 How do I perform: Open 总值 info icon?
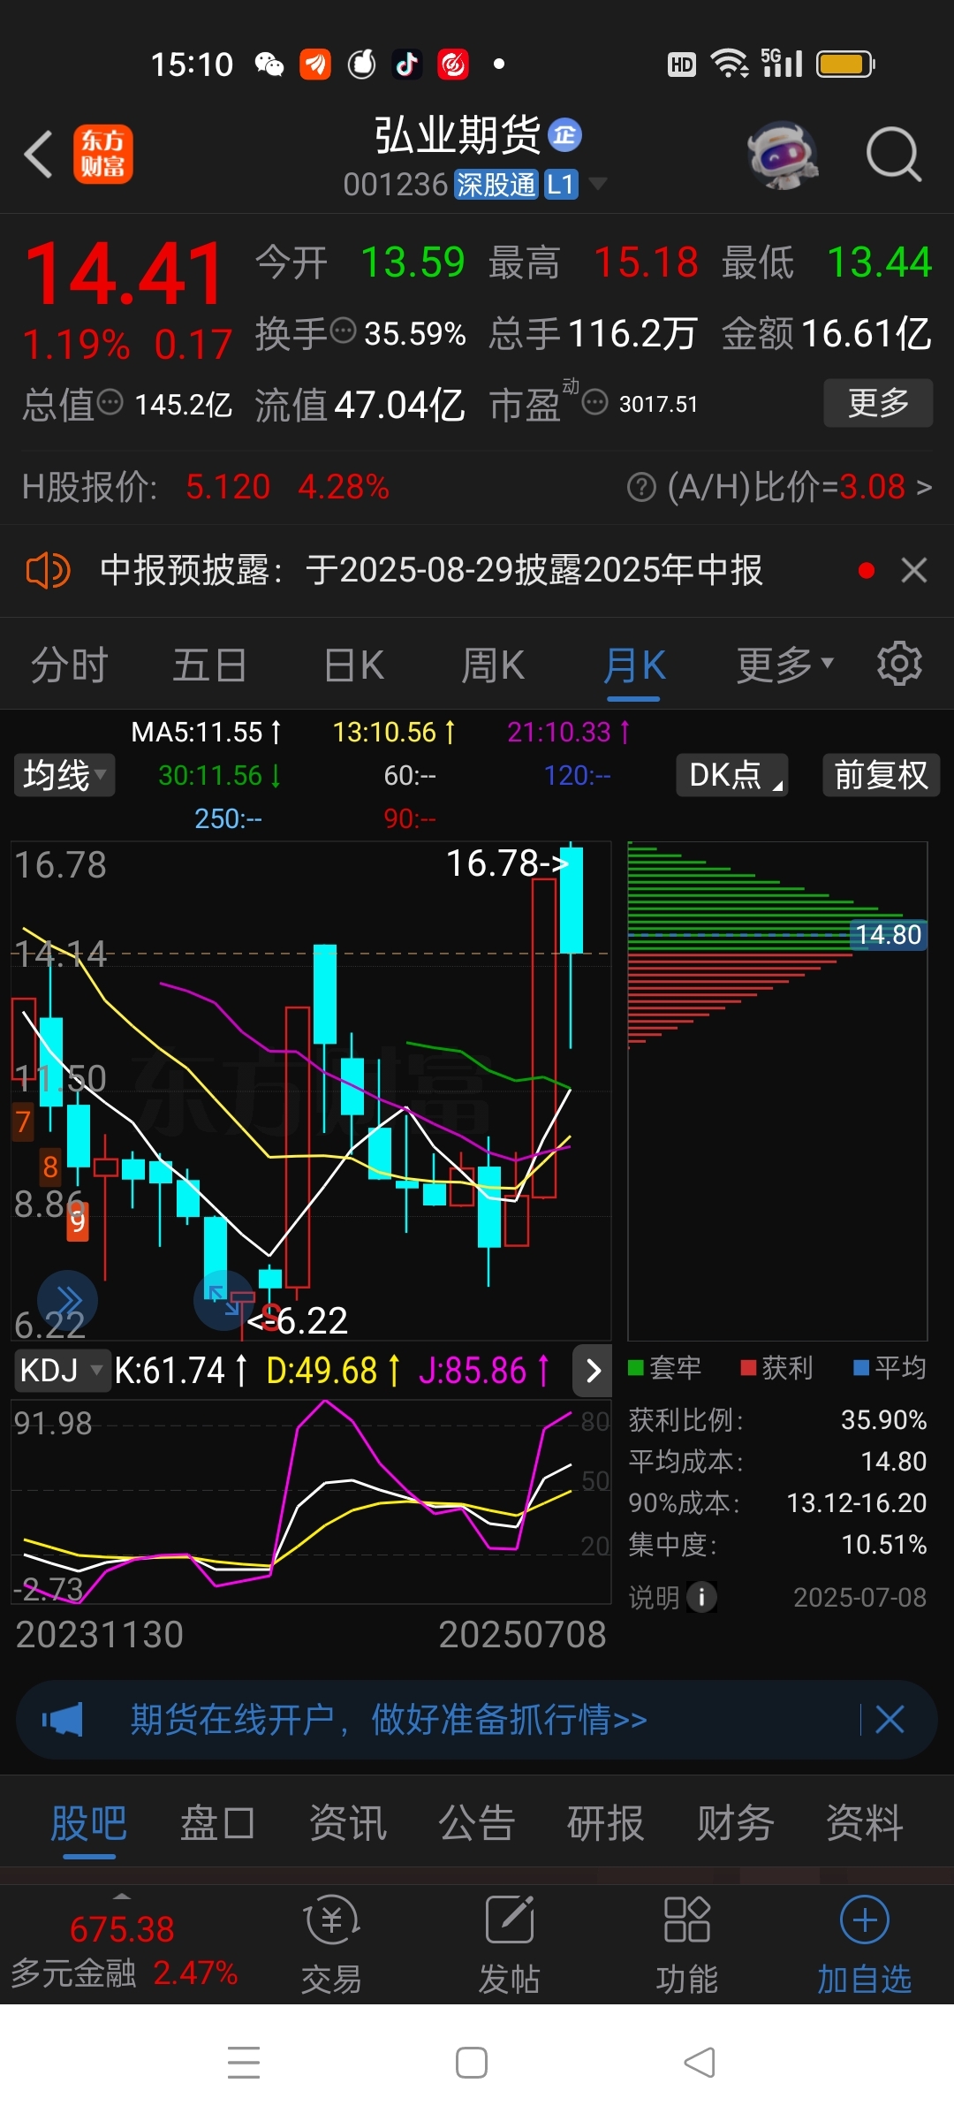[110, 403]
